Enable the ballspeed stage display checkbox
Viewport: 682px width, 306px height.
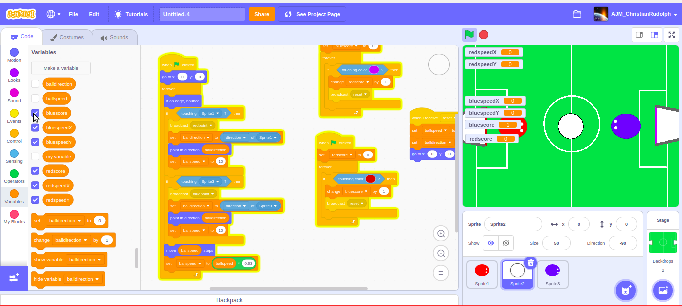click(35, 98)
